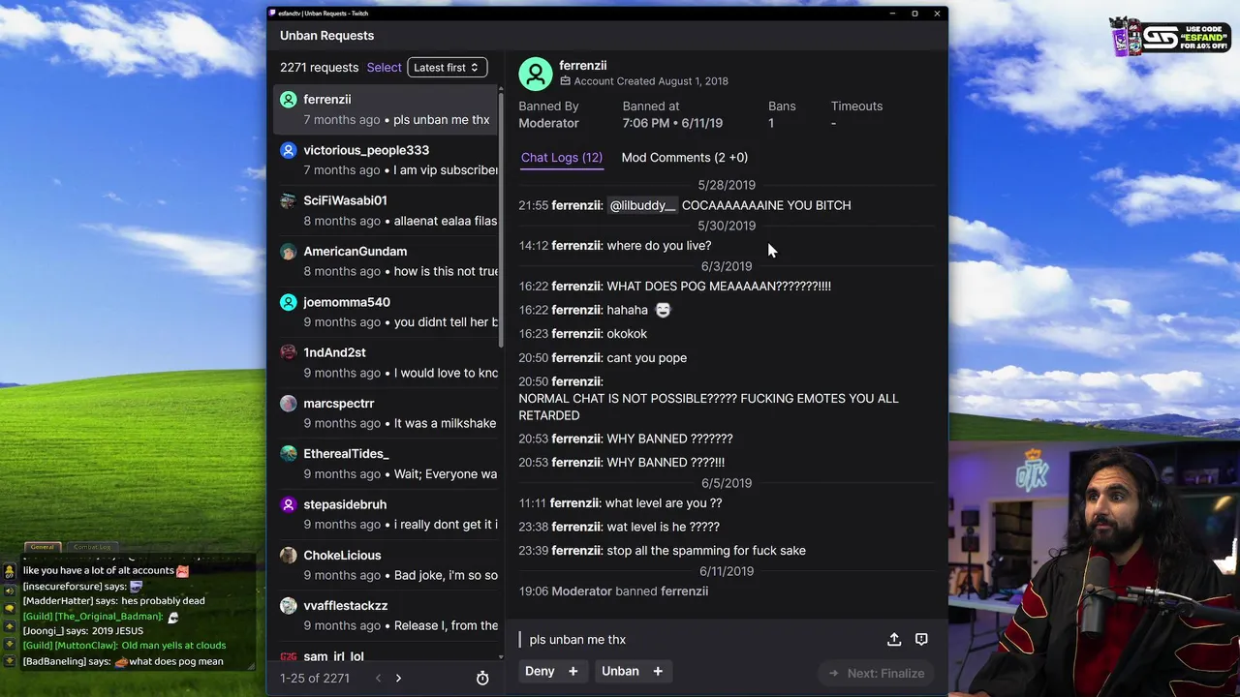Click vvafflestackzz avatar thumbnail
This screenshot has height=697, width=1240.
coord(288,606)
